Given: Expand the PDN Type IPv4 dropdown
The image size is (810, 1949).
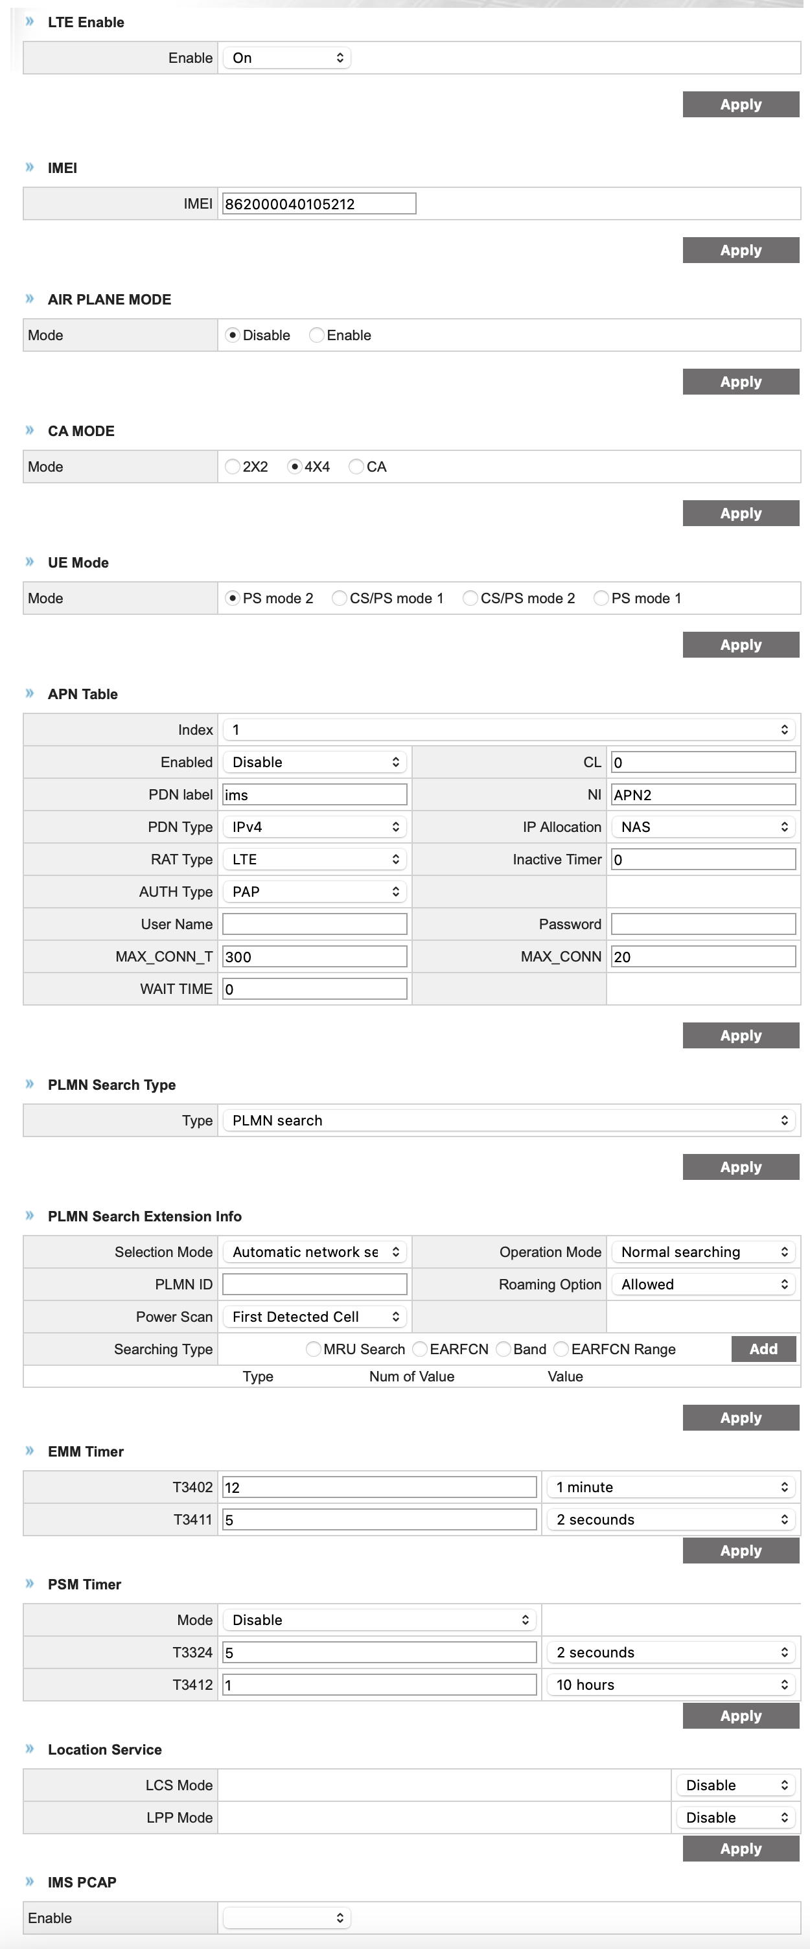Looking at the screenshot, I should click(315, 827).
